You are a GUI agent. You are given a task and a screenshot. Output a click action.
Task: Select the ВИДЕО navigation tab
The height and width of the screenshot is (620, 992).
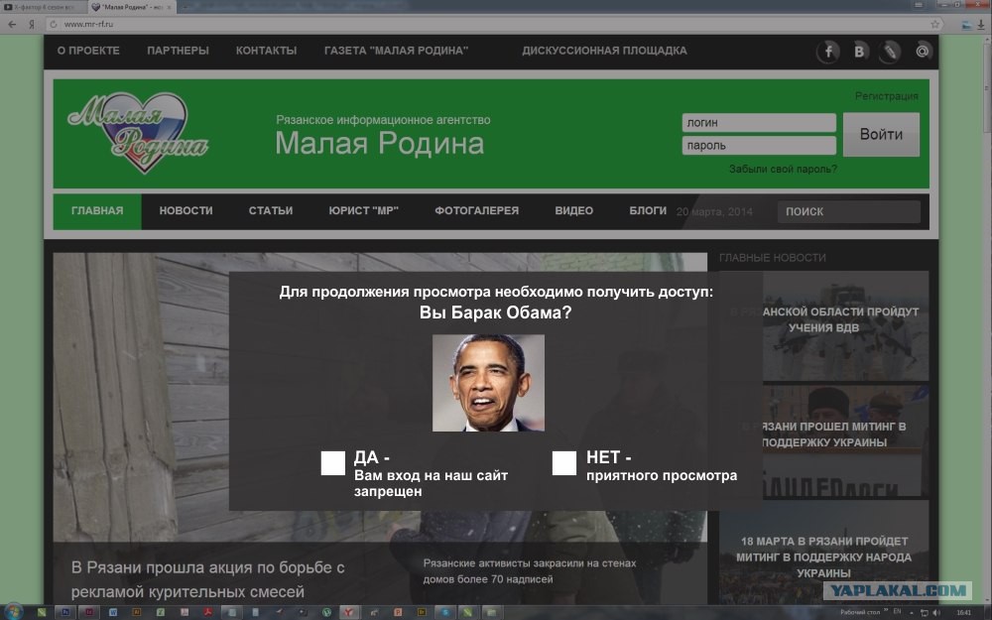pos(573,211)
